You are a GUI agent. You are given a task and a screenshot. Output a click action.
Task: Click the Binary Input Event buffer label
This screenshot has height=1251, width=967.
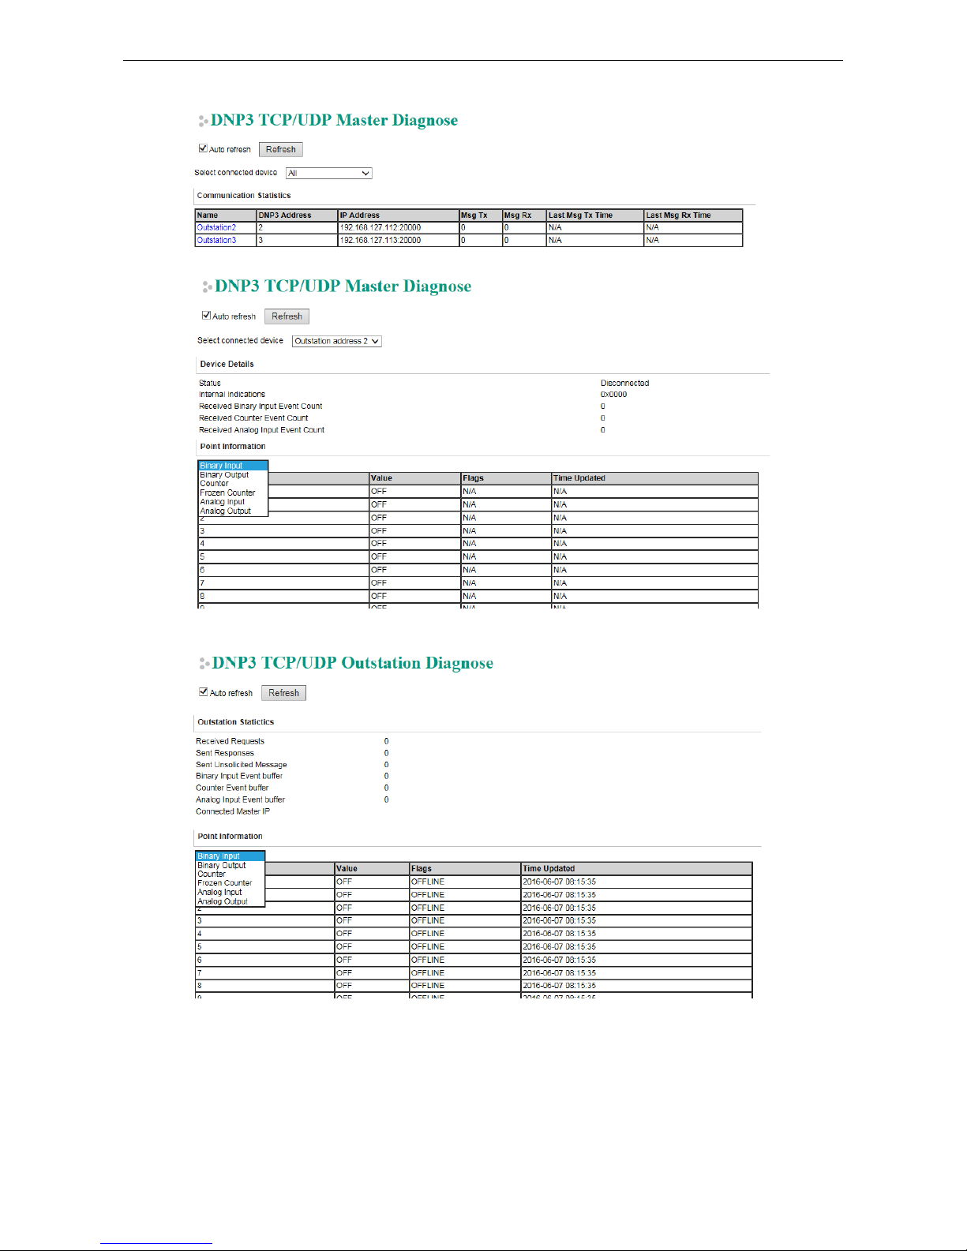tap(239, 776)
